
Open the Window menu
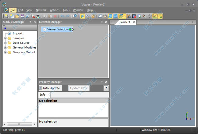tap(78, 10)
